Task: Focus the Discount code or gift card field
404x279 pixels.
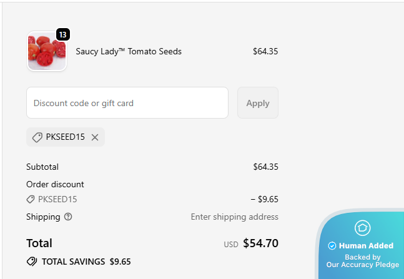Action: [x=127, y=103]
